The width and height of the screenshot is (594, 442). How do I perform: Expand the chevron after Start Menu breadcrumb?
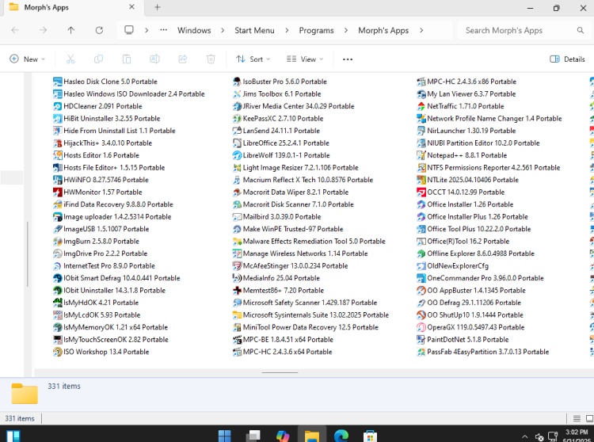[287, 30]
